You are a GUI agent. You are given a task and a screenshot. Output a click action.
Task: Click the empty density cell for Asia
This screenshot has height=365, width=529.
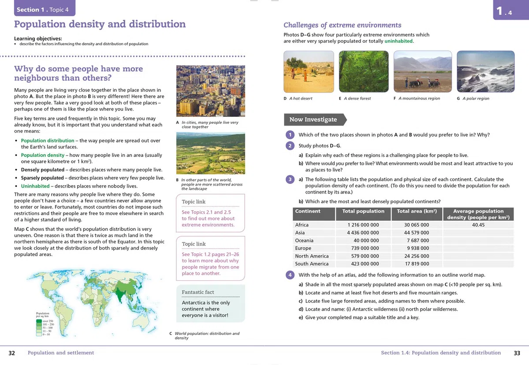click(478, 233)
